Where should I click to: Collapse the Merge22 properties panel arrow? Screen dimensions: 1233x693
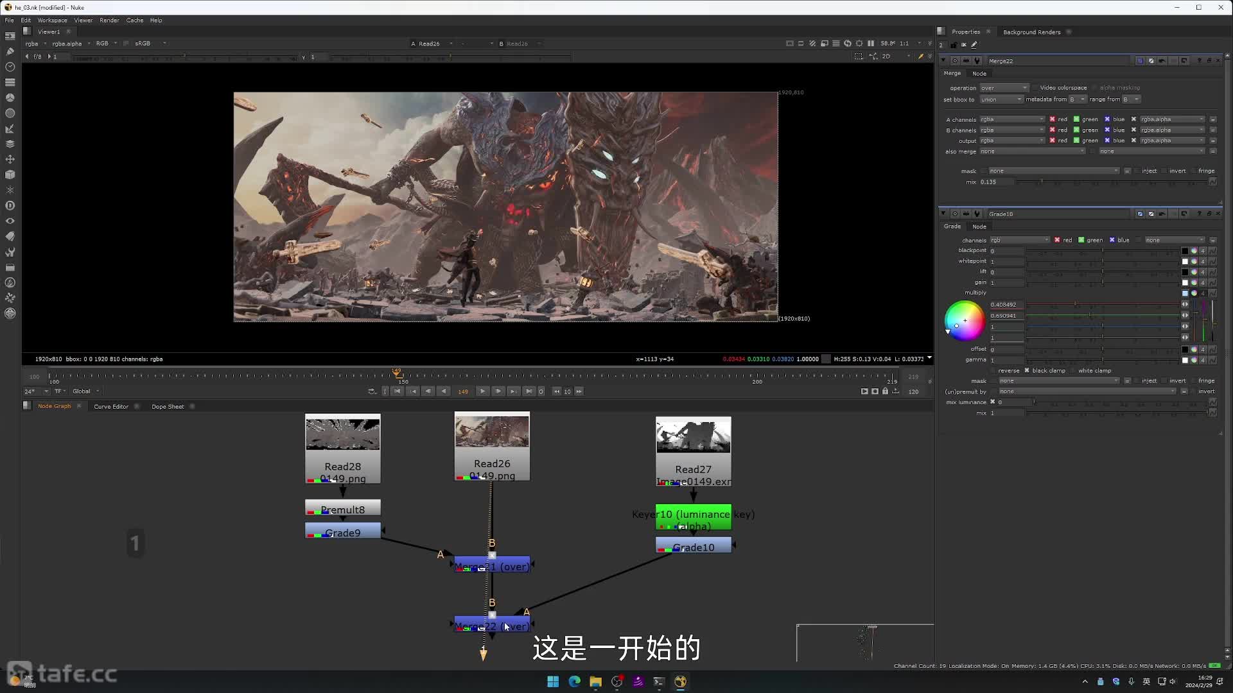[x=943, y=61]
